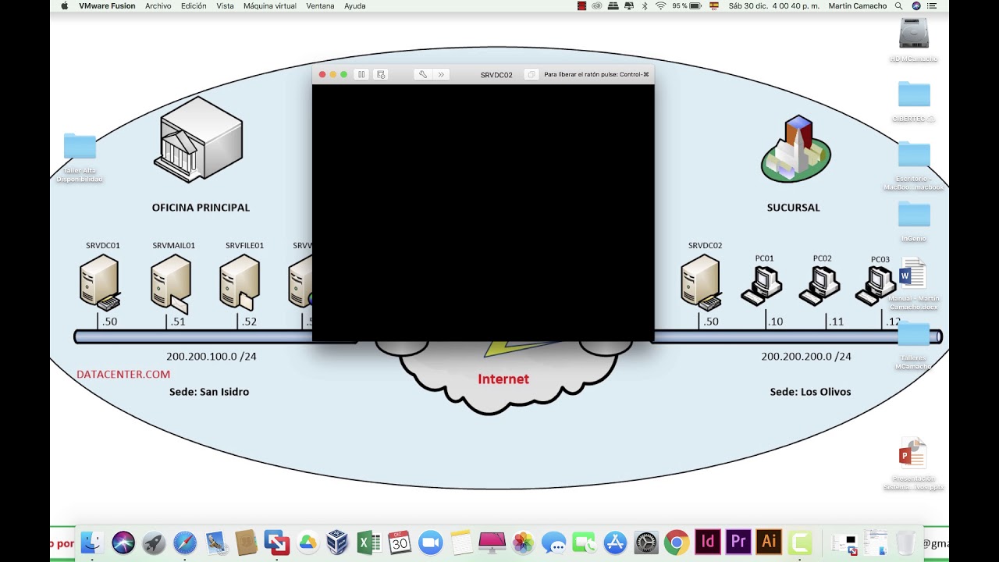The height and width of the screenshot is (562, 999).
Task: Open the Wi-Fi status menu
Action: click(x=661, y=5)
